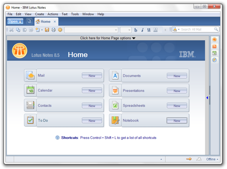This screenshot has height=169, width=227.
Task: Open the Create menu
Action: (39, 14)
